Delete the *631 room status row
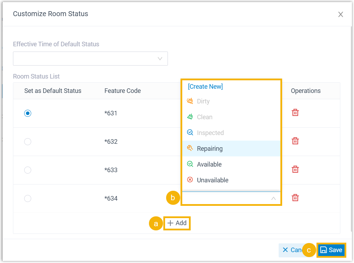This screenshot has height=263, width=354. pos(295,113)
